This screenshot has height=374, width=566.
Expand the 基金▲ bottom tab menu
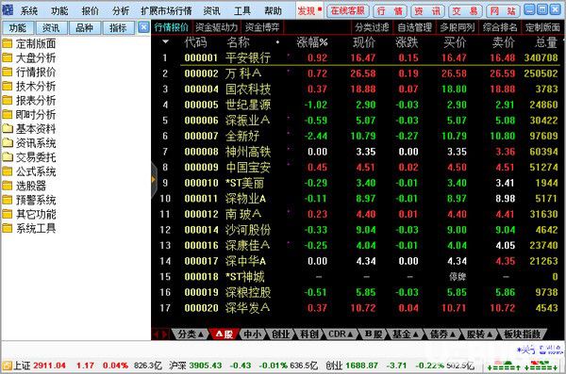point(406,334)
